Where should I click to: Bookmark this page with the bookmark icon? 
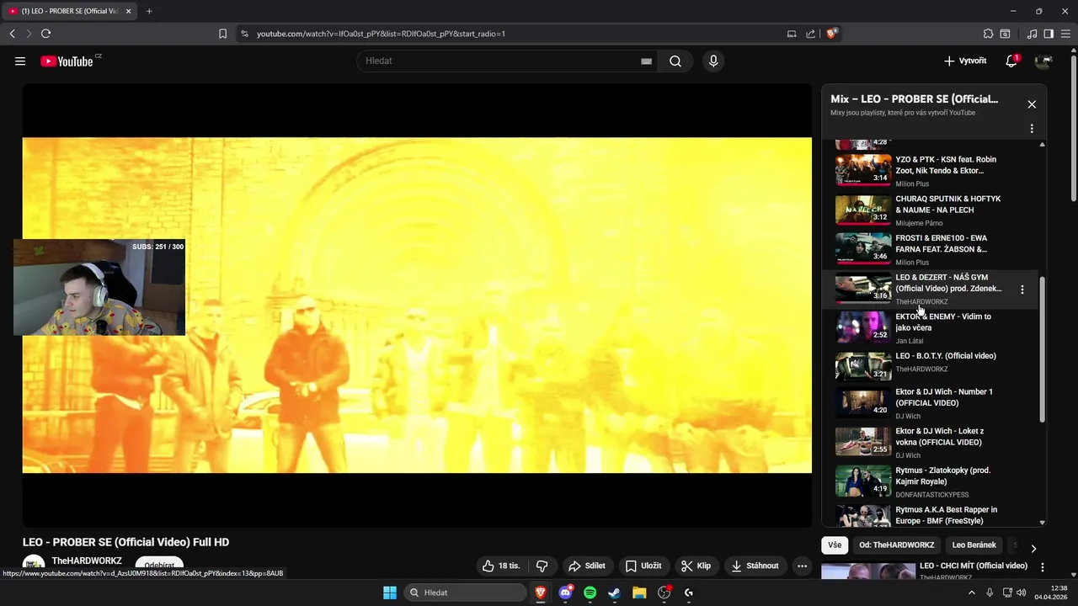click(x=222, y=34)
